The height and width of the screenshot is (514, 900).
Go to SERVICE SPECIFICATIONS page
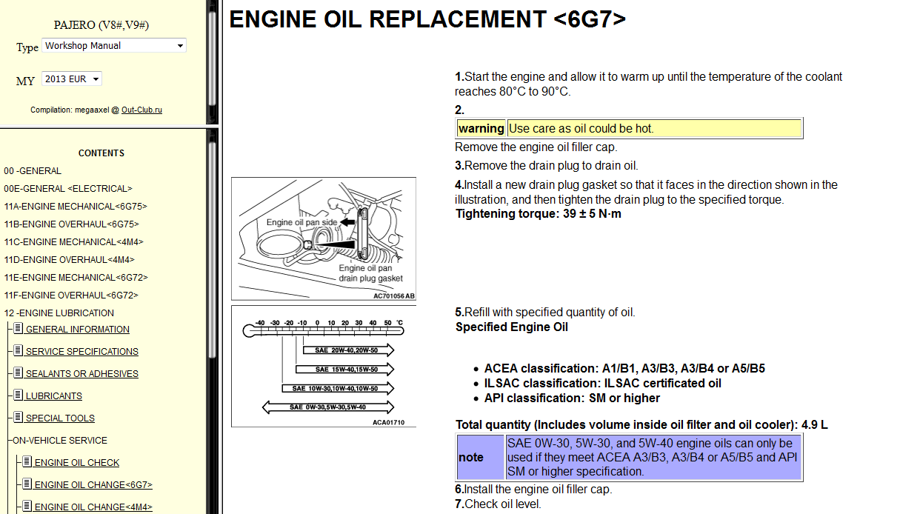(81, 352)
